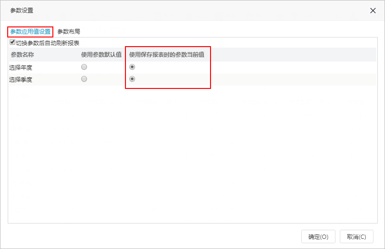The height and width of the screenshot is (249, 385).
Task: Click the 选择季度 parameter name
Action: (21, 80)
